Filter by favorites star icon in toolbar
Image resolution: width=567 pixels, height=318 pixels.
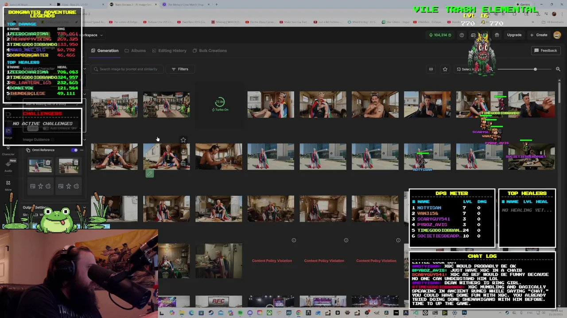445,69
